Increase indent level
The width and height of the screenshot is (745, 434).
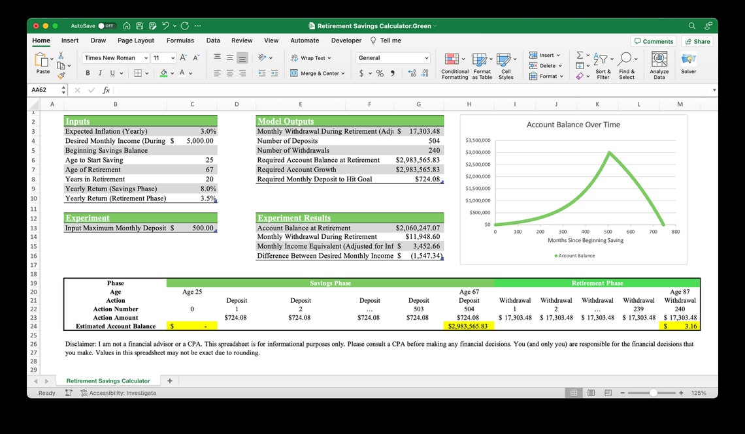click(274, 73)
